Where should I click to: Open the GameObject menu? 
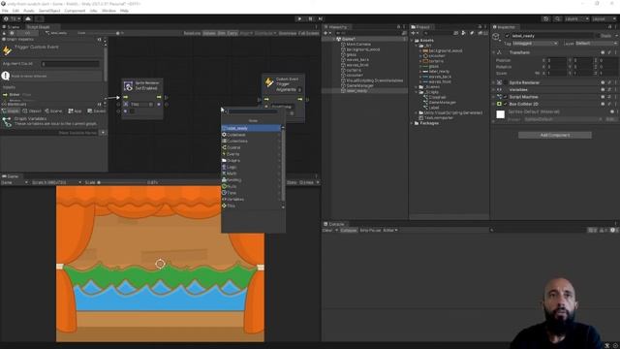(x=49, y=11)
